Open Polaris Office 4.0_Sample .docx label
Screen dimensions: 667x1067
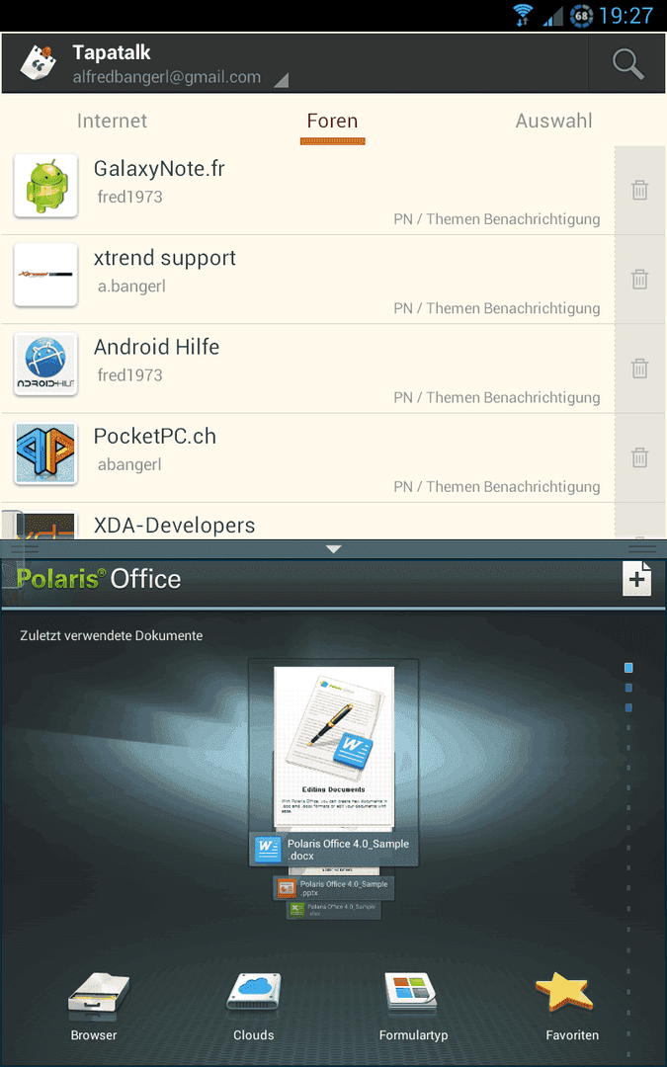point(334,850)
